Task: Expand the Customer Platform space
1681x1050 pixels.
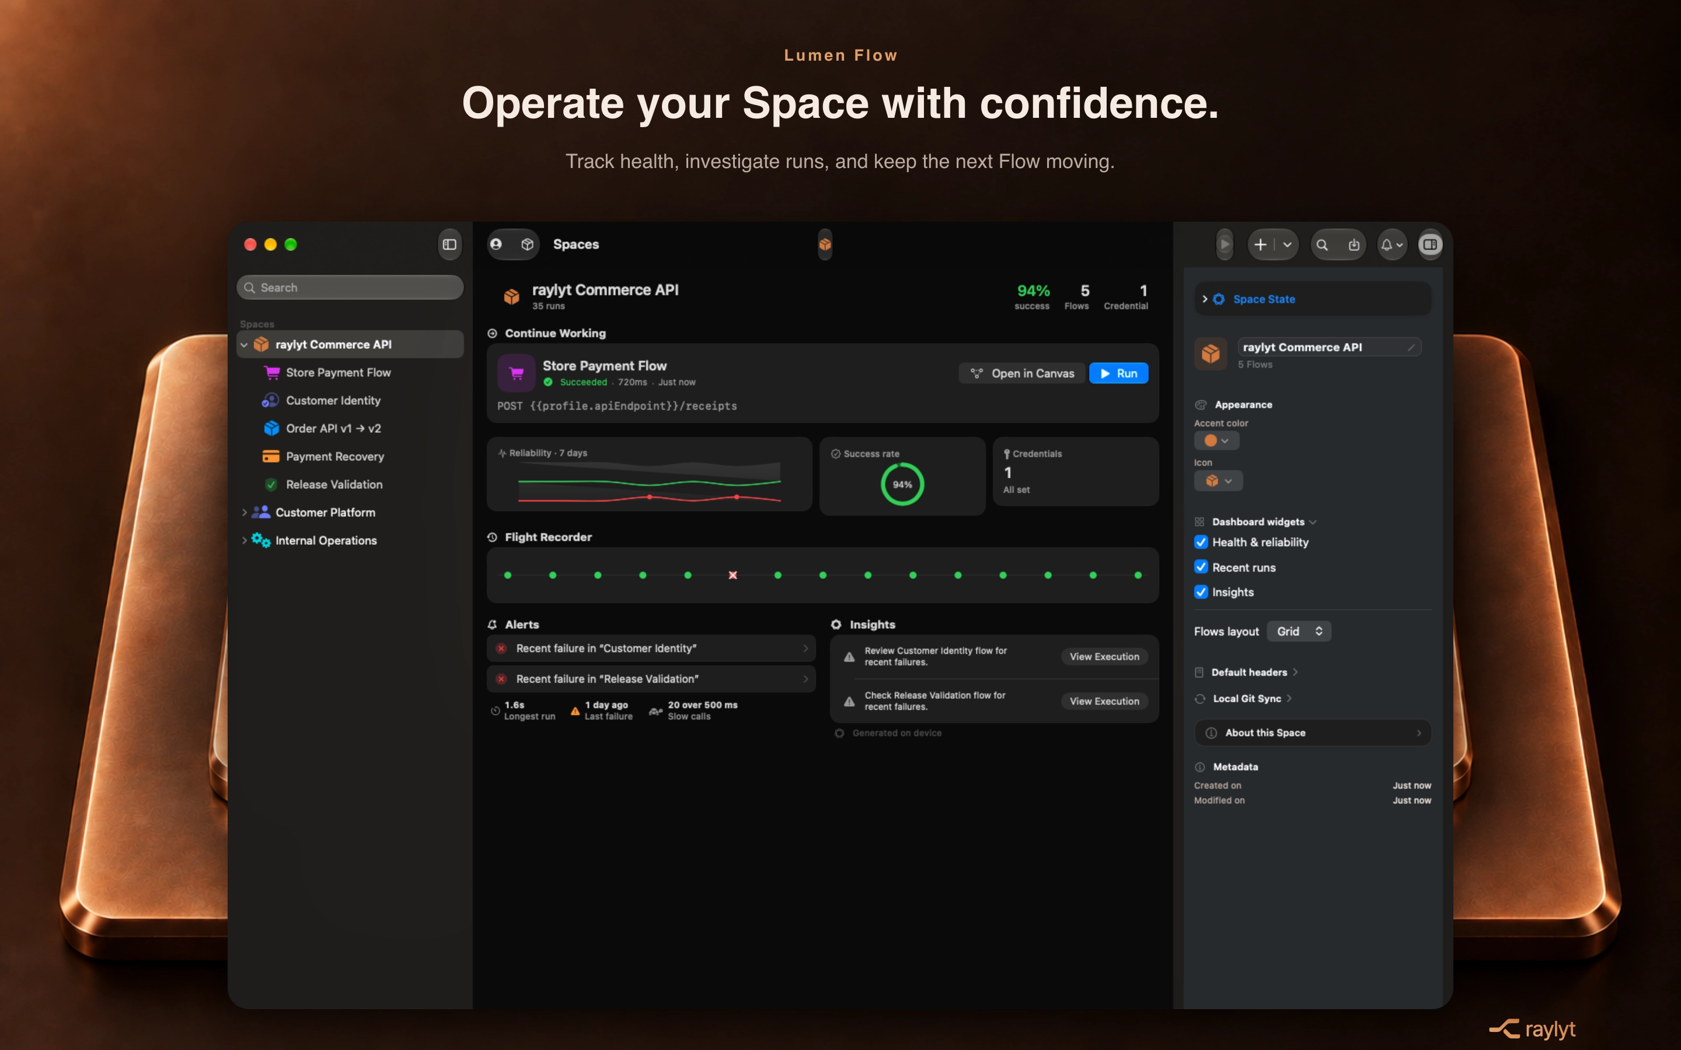Action: (x=244, y=513)
